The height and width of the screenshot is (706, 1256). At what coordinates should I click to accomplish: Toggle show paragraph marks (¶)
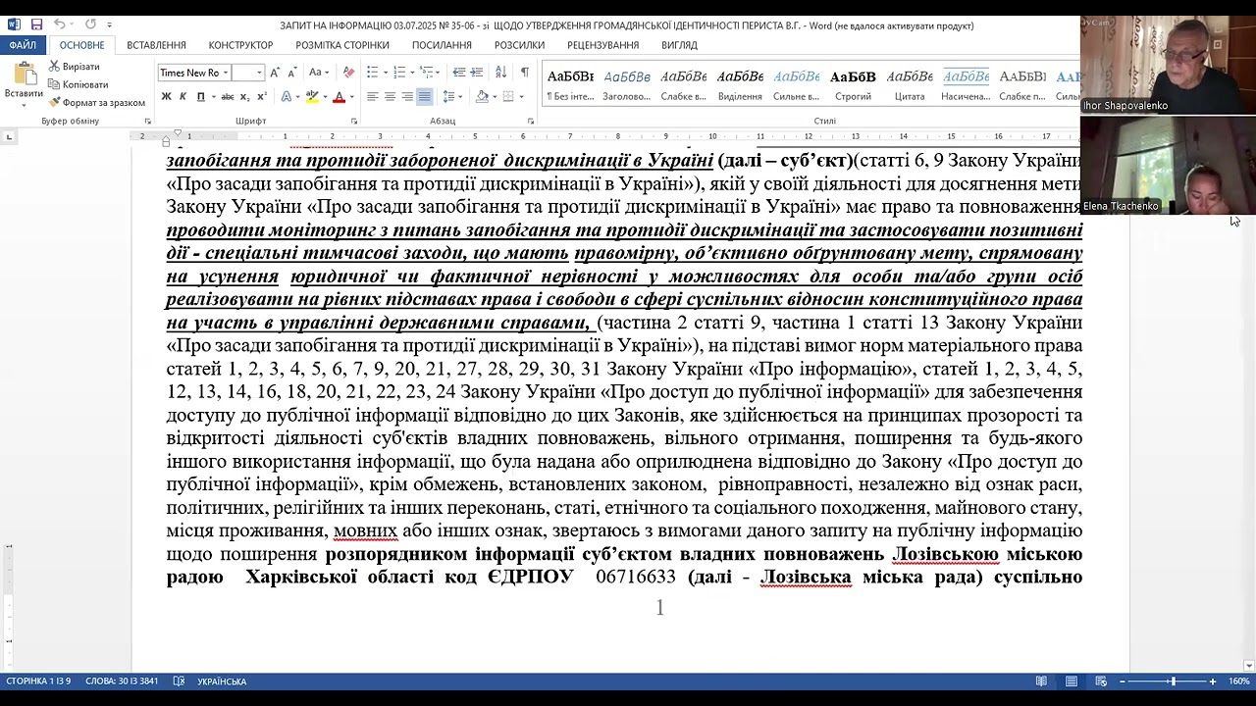[x=525, y=73]
